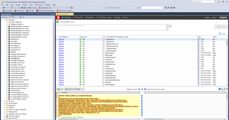Expand the StackOverflow database node
This screenshot has height=120, width=229.
7,90
